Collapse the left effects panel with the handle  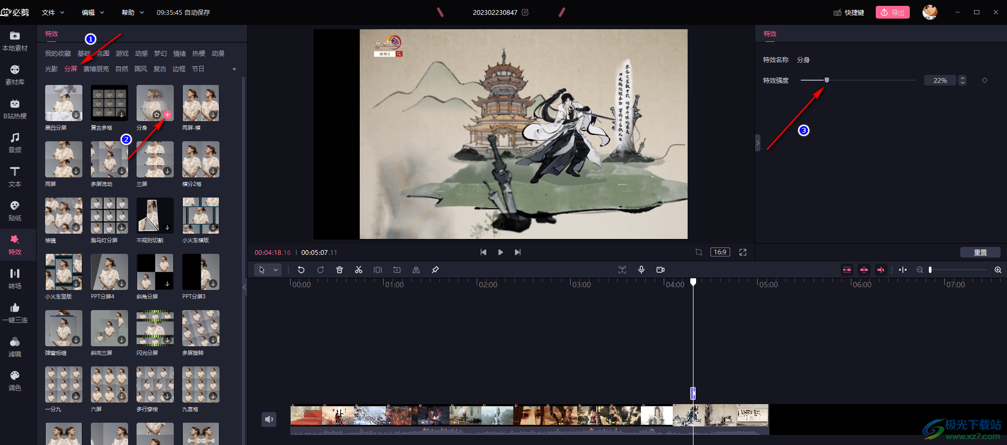244,287
